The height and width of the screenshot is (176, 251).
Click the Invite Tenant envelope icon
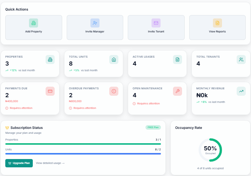point(156,23)
